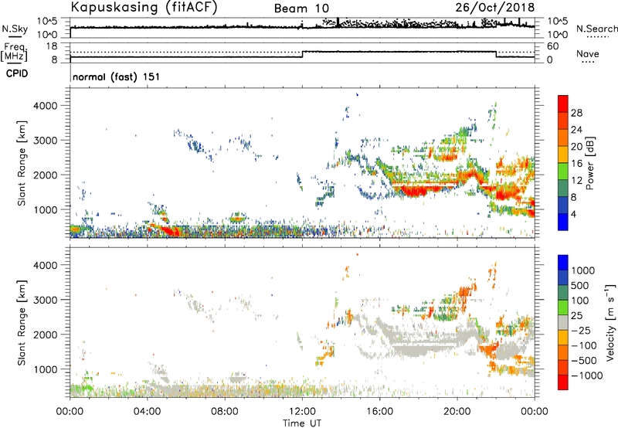Click the velocity colorbar value '-25'

pos(583,330)
